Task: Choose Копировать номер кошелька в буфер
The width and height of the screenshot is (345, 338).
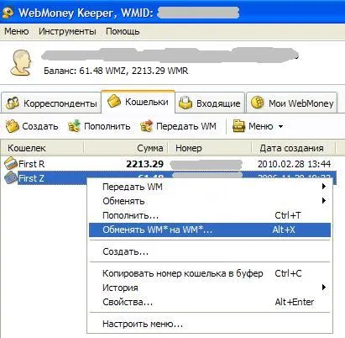Action: click(x=210, y=273)
